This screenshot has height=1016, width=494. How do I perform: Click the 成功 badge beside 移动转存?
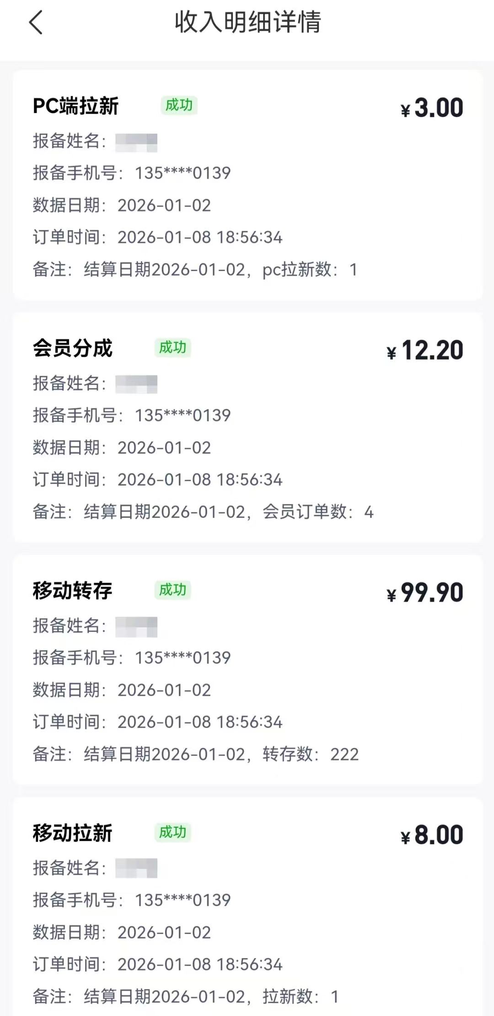coord(172,590)
